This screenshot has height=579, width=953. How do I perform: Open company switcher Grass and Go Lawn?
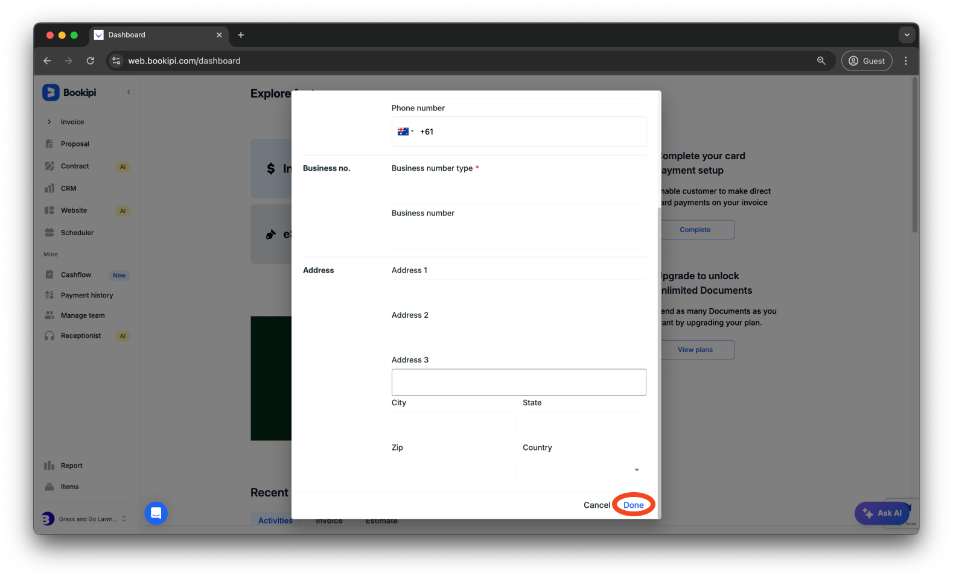pos(84,519)
